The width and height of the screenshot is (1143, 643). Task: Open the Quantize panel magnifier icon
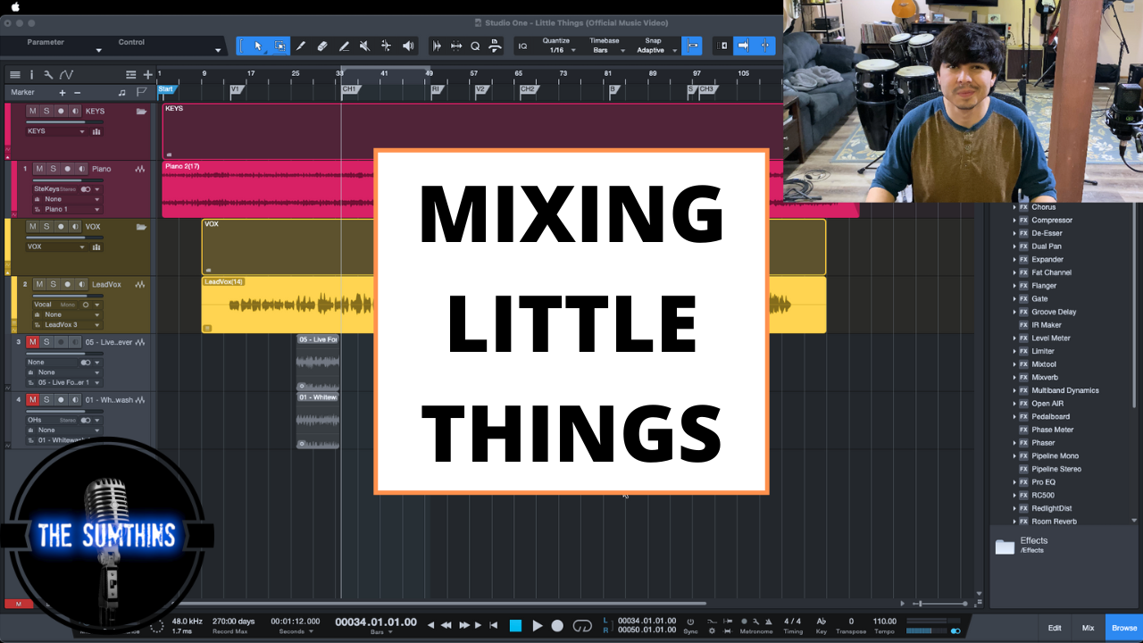(x=475, y=46)
